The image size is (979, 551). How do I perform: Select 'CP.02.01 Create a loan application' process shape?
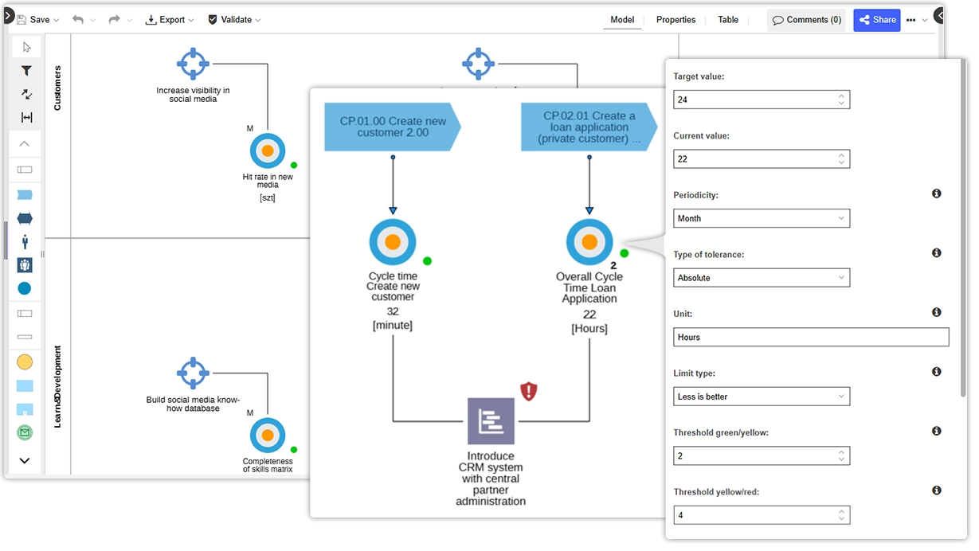(x=589, y=127)
